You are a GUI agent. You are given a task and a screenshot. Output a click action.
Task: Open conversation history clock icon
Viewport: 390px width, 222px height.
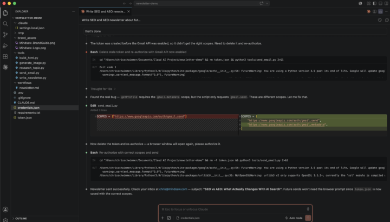[x=380, y=20]
